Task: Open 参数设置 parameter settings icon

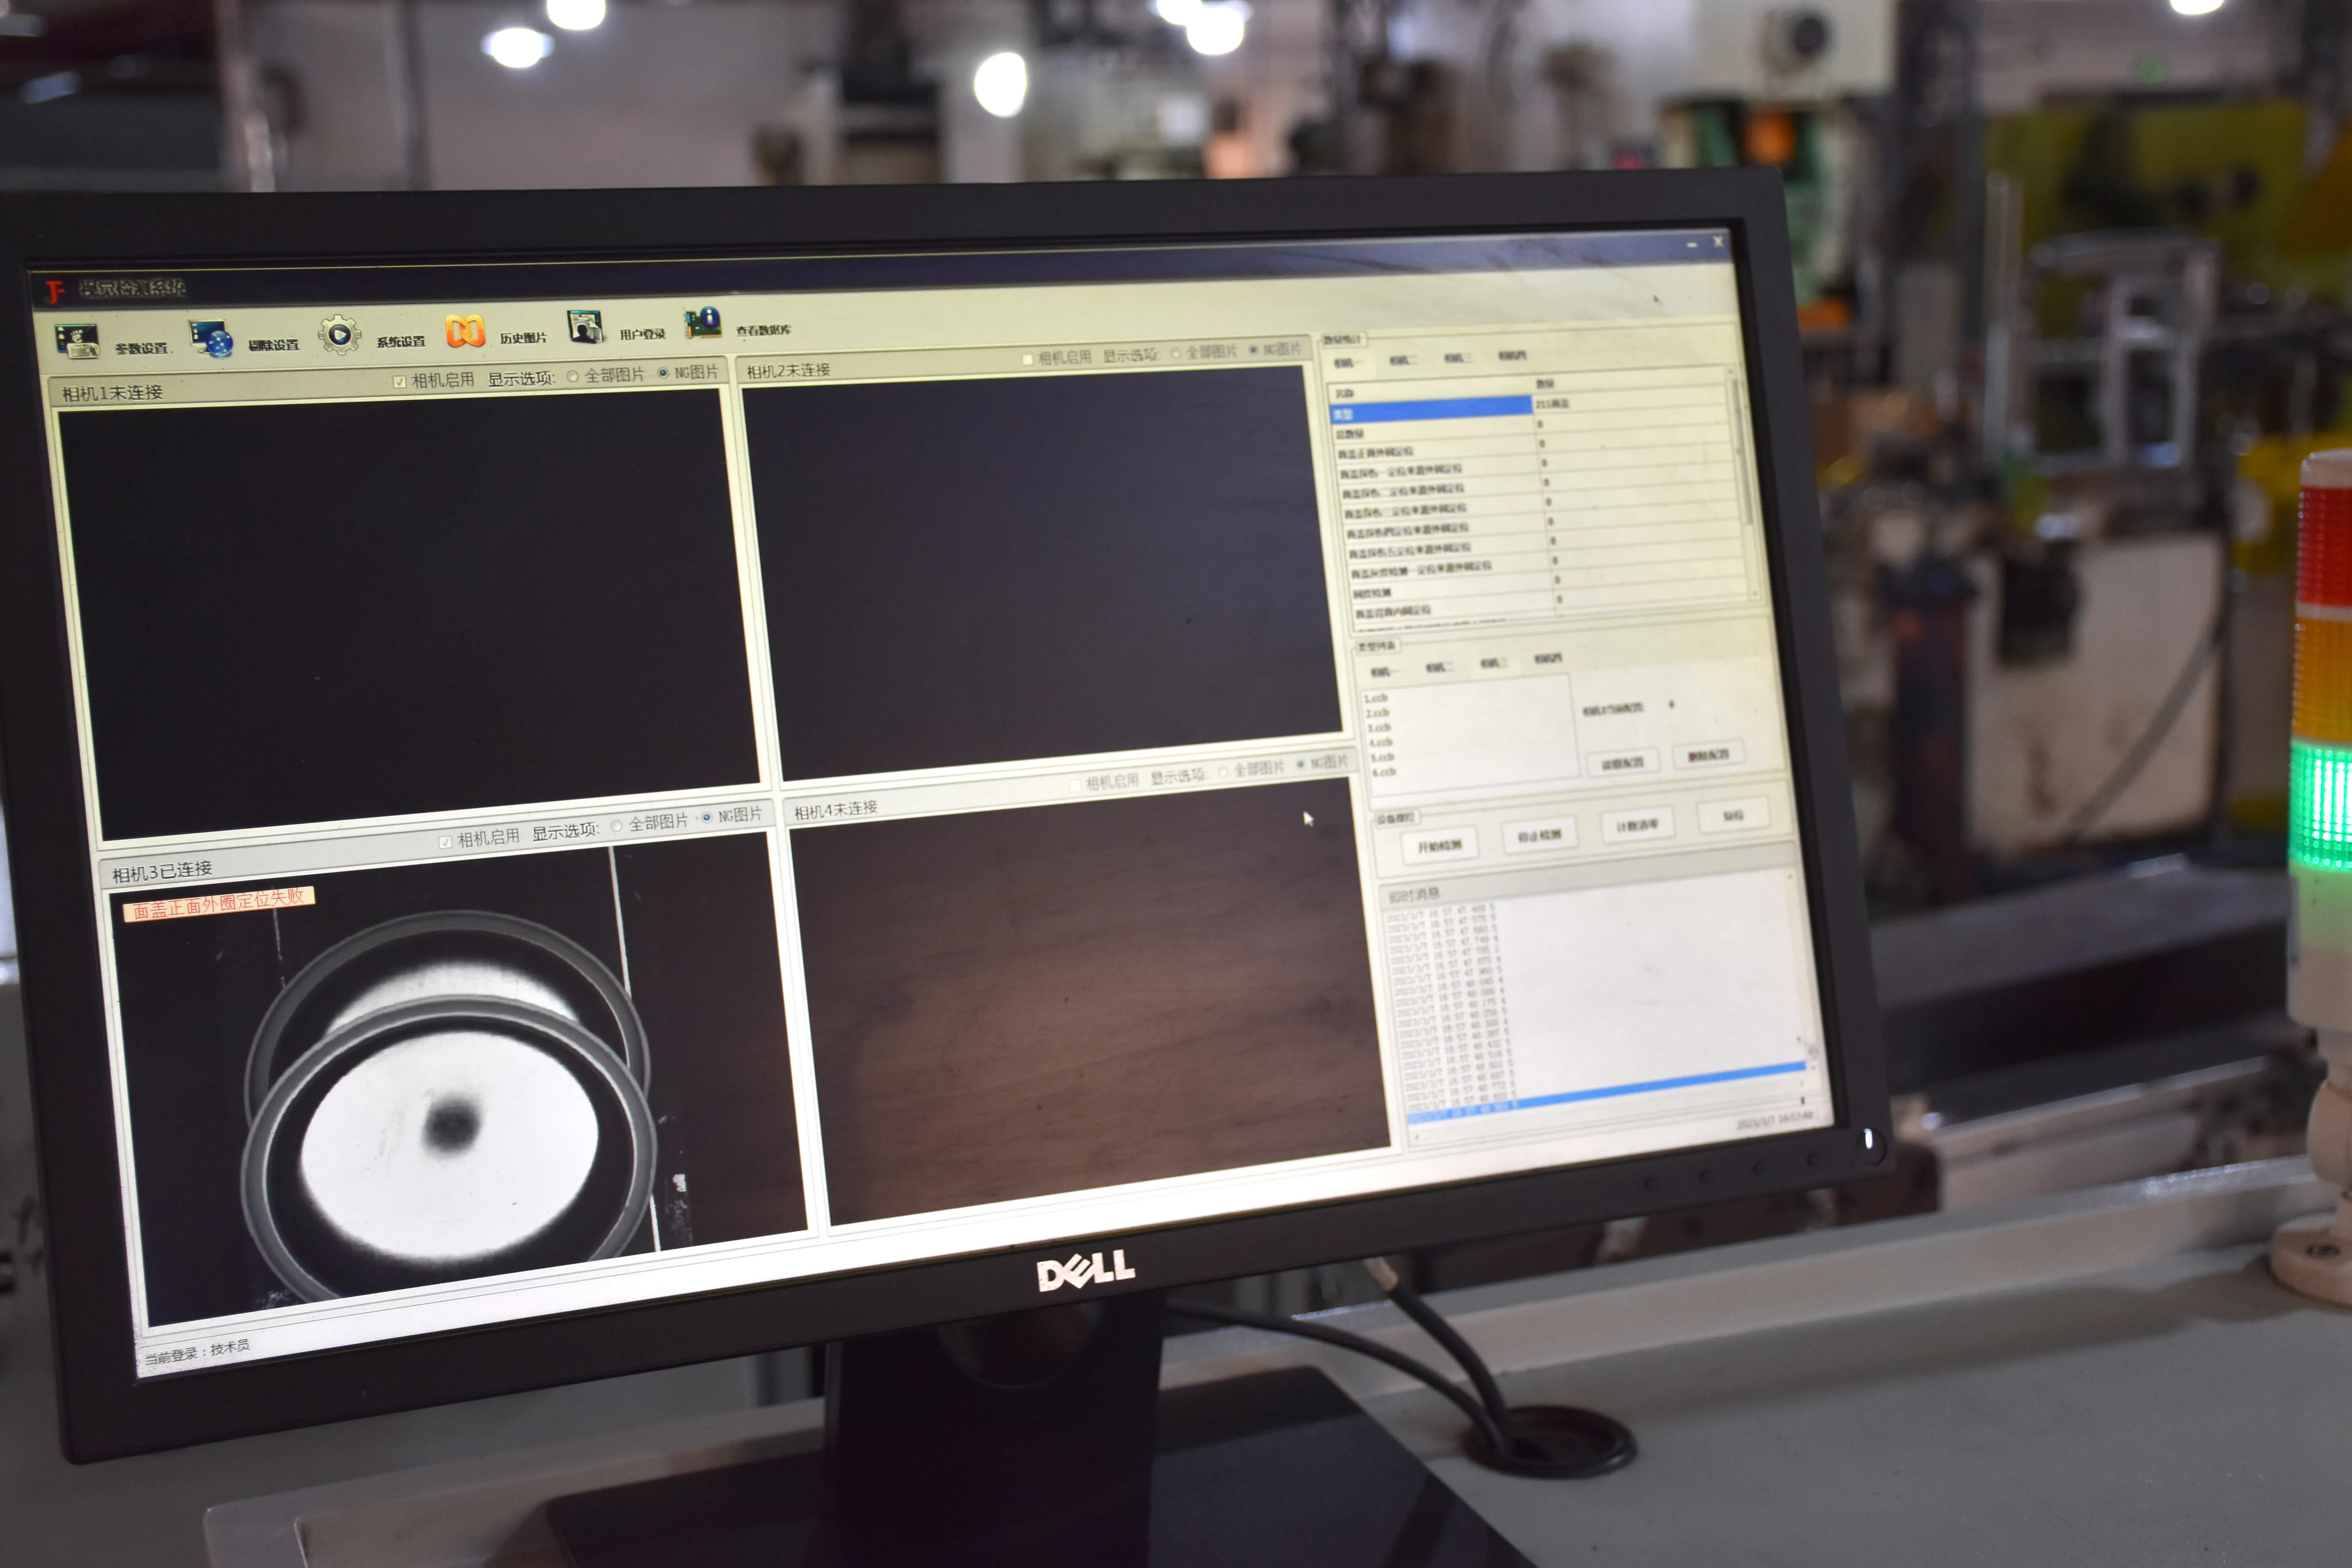Action: (x=77, y=341)
